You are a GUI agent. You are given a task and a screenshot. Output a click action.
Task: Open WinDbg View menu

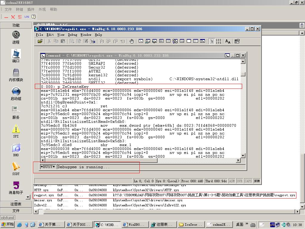[61, 35]
